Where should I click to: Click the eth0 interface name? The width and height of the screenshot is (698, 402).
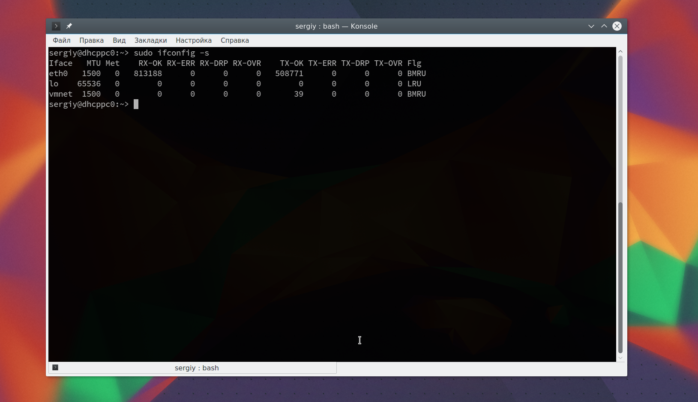58,74
